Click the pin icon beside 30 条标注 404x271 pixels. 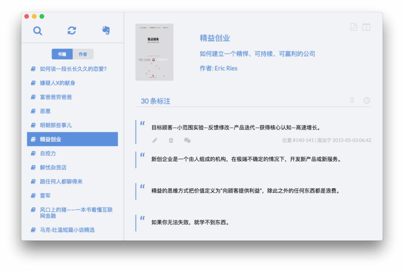click(x=352, y=100)
